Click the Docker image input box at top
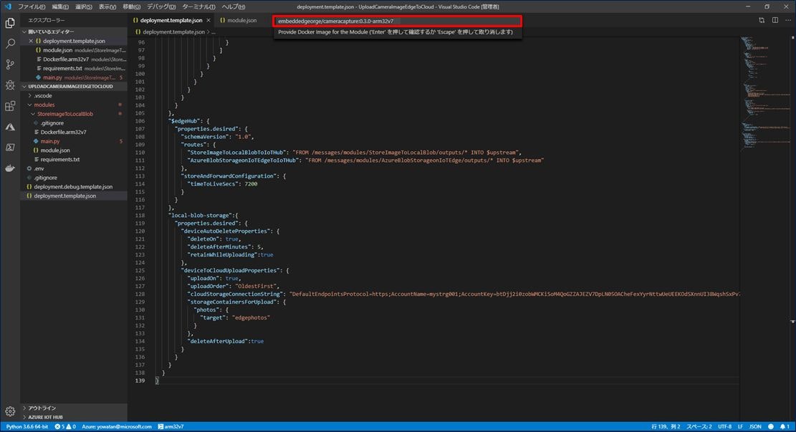The width and height of the screenshot is (796, 432). [x=398, y=21]
